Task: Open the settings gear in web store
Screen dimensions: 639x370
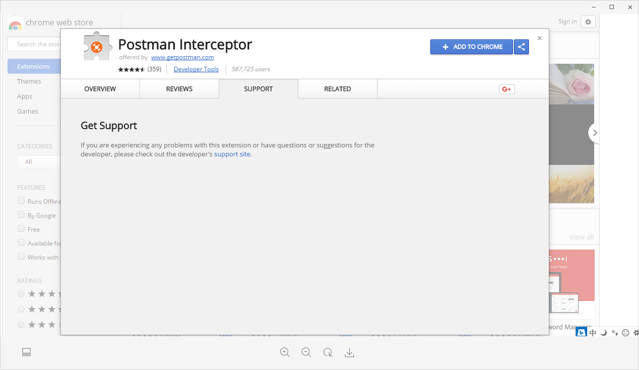Action: point(588,22)
